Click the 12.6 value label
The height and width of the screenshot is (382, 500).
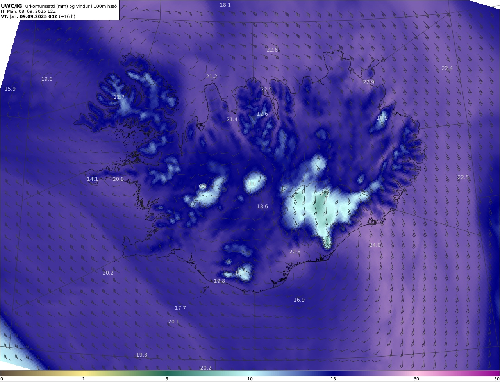(262, 114)
